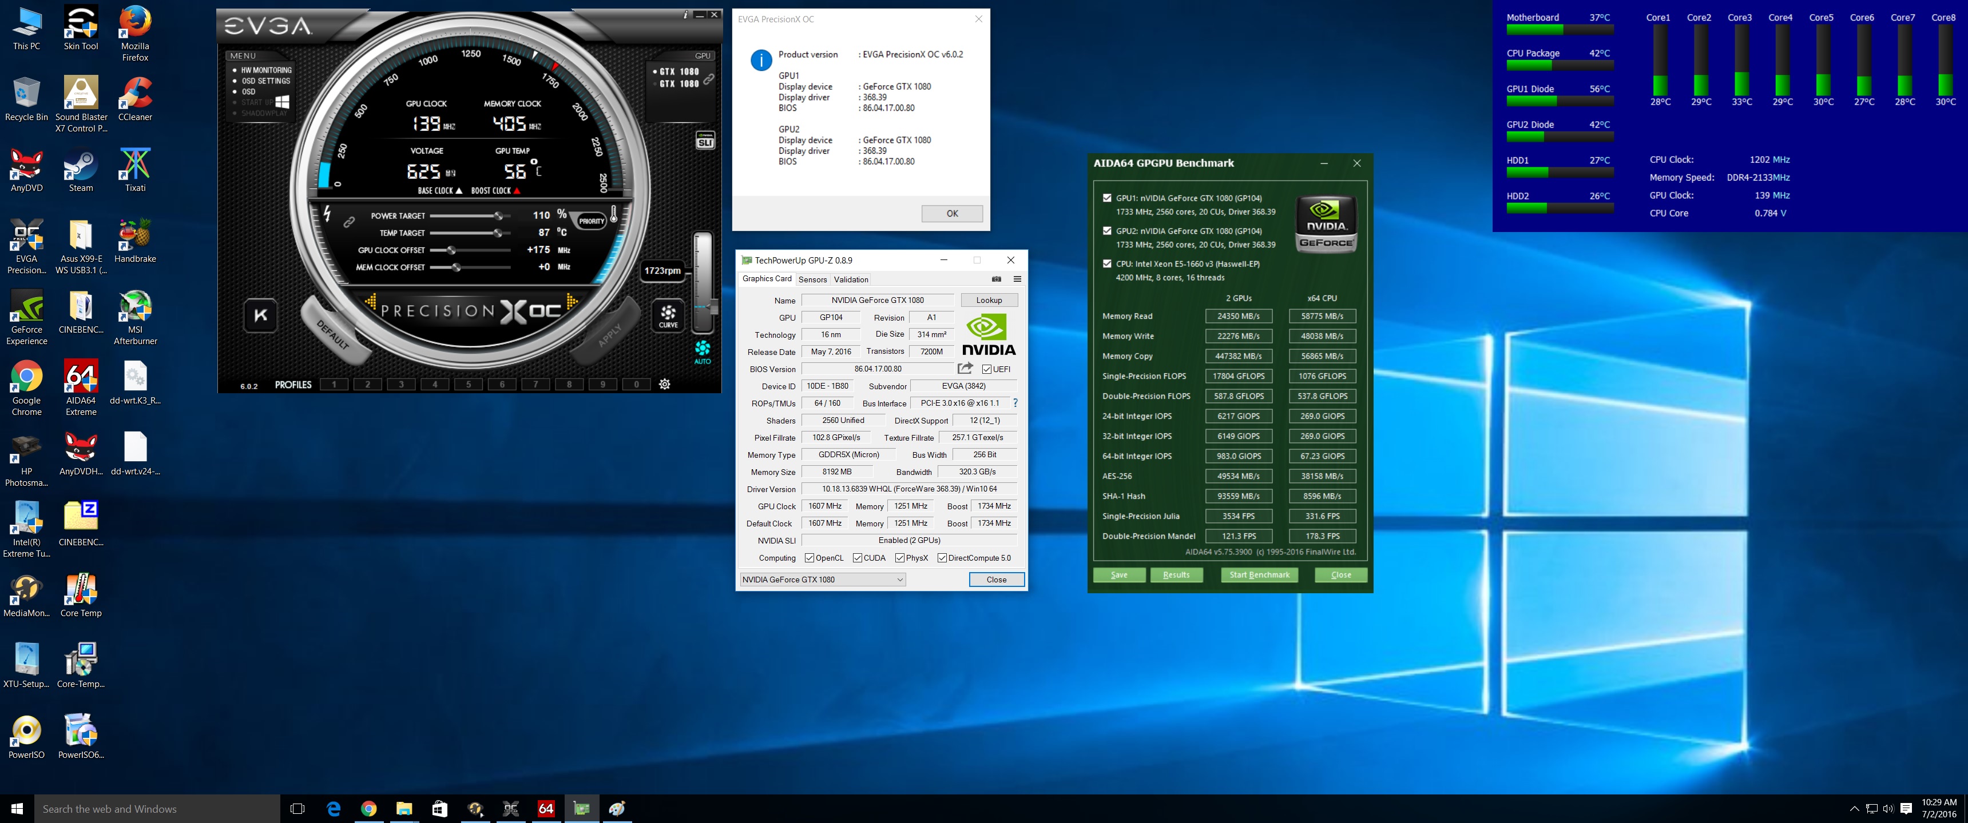1968x823 pixels.
Task: Click OK in EVGA PrecisionX OC dialog
Action: tap(952, 213)
